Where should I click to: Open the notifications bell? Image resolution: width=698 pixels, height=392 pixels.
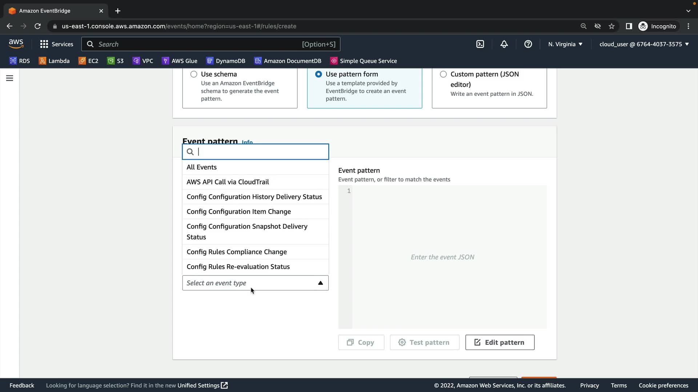pyautogui.click(x=504, y=44)
